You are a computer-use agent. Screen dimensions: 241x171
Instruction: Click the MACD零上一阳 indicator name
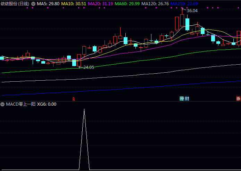pos(20,104)
